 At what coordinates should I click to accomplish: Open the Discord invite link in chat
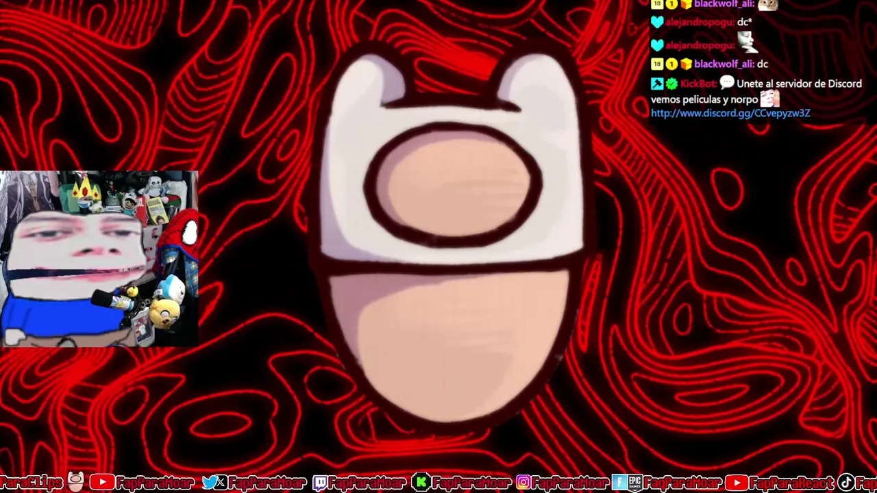pos(730,113)
